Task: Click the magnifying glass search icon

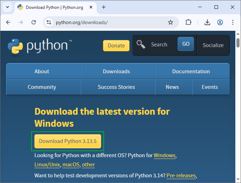Action: coord(141,45)
